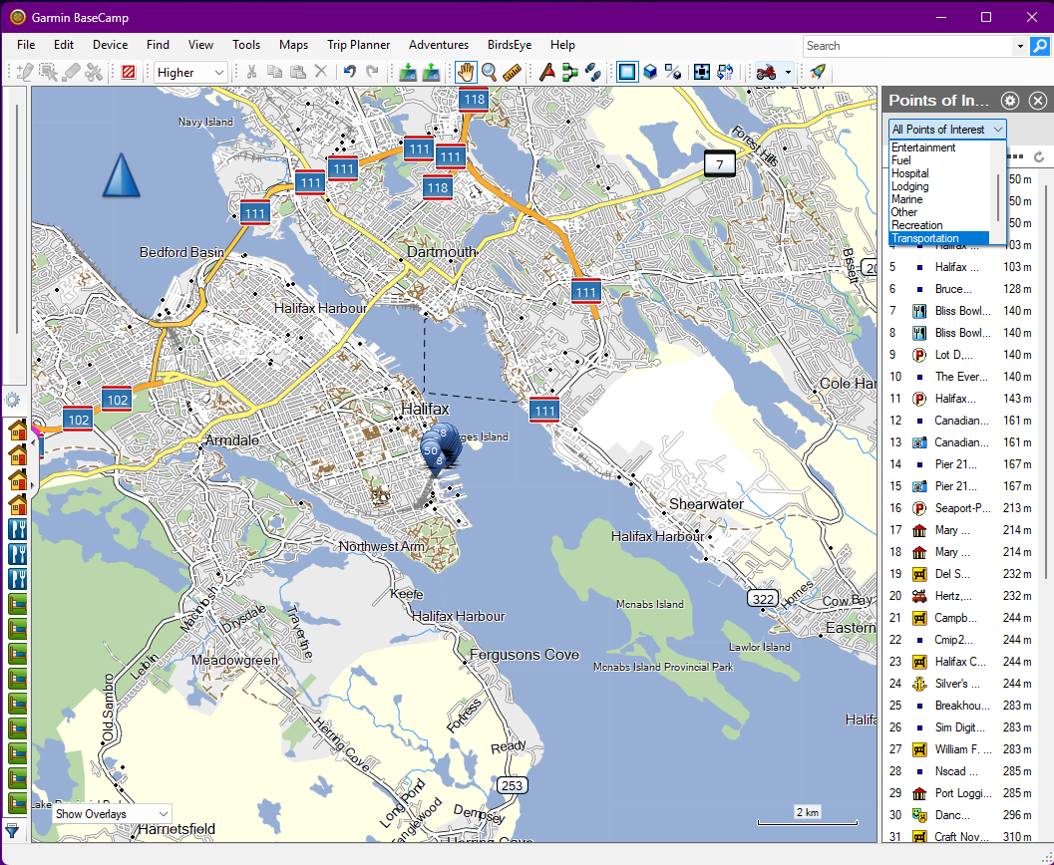
Task: Open the Higher detail level dropdown
Action: 190,72
